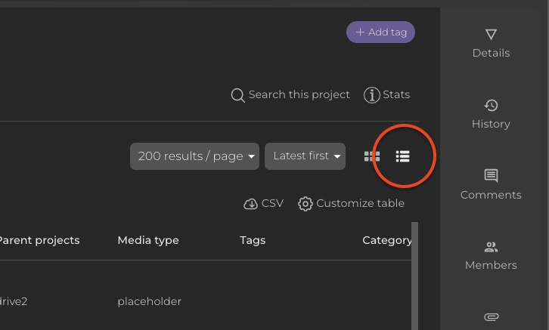
Task: Click the Media type column header
Action: (148, 240)
